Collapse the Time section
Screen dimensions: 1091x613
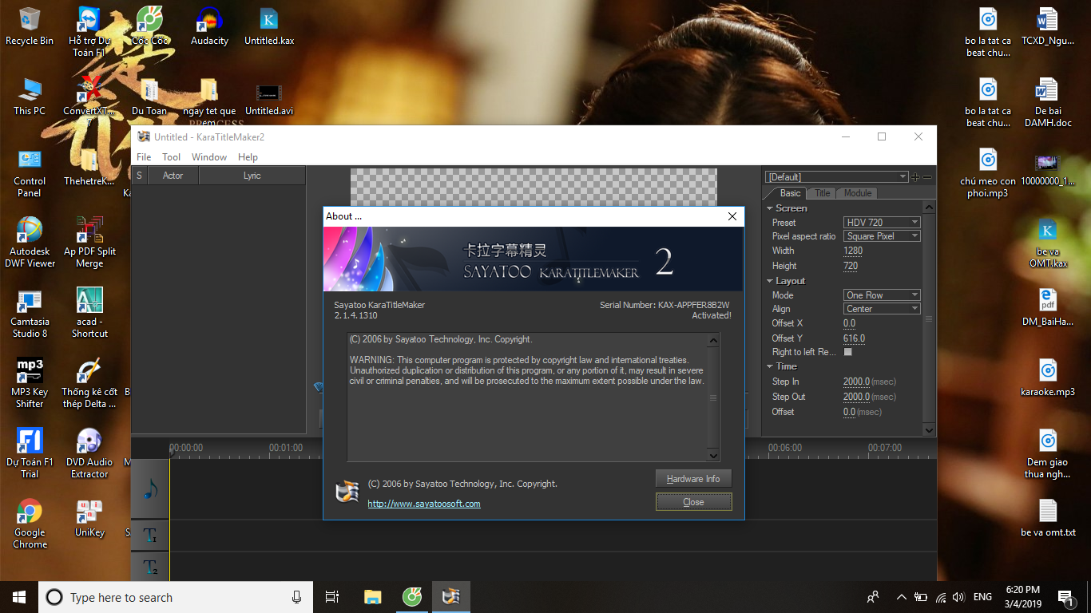click(769, 366)
